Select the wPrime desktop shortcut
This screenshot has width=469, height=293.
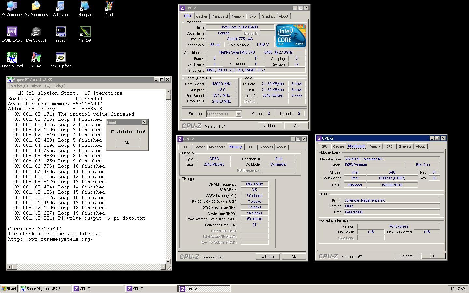36,60
